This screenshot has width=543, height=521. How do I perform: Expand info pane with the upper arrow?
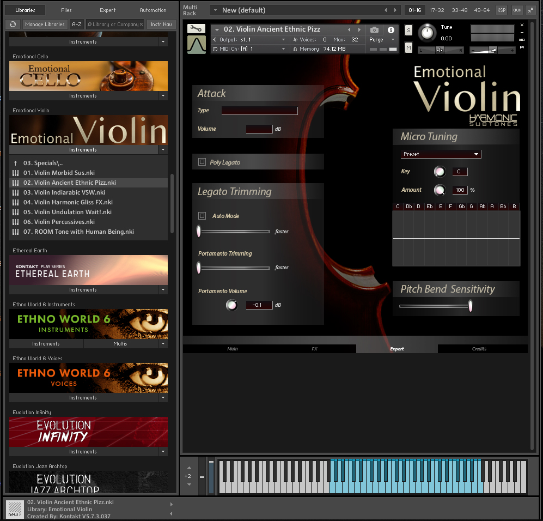pos(171,504)
